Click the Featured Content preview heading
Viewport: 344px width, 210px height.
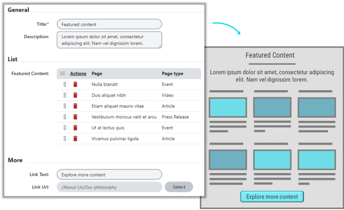point(270,55)
